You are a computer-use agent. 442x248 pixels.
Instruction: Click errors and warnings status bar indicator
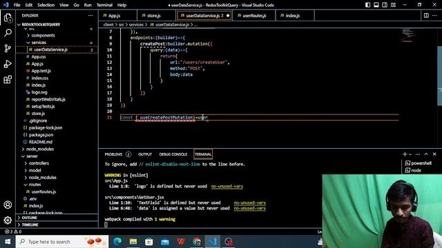pyautogui.click(x=13, y=231)
